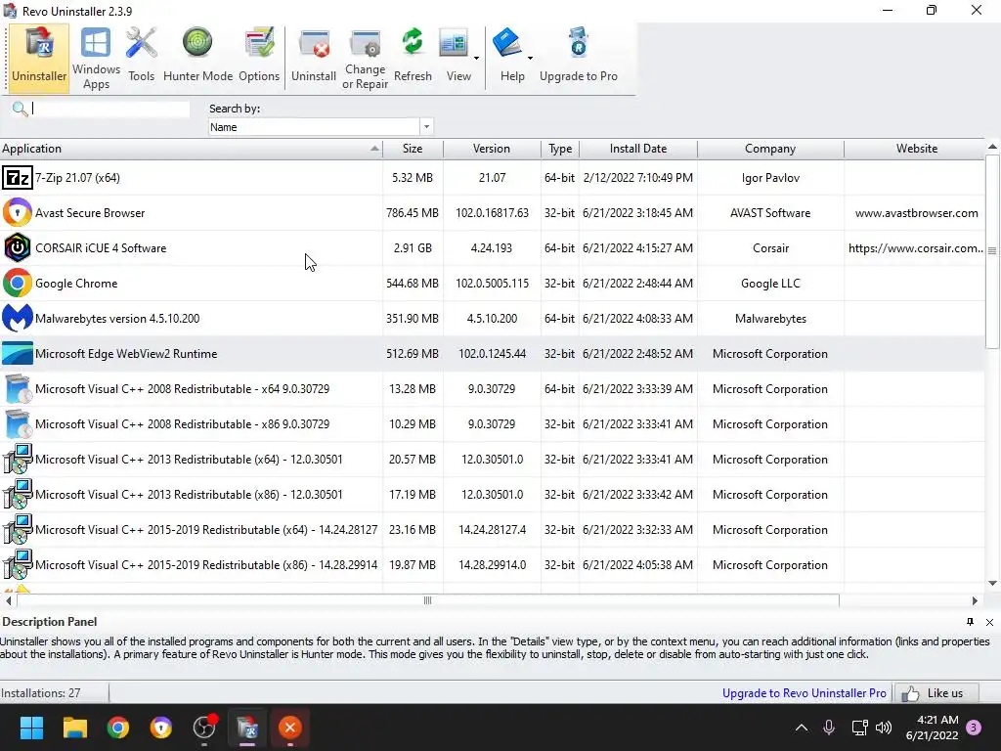Open the Upgrade to Revo Uninstaller Pro link
The width and height of the screenshot is (1001, 751).
coord(804,693)
